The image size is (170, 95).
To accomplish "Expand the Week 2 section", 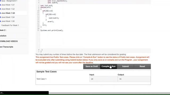I will (3, 30).
